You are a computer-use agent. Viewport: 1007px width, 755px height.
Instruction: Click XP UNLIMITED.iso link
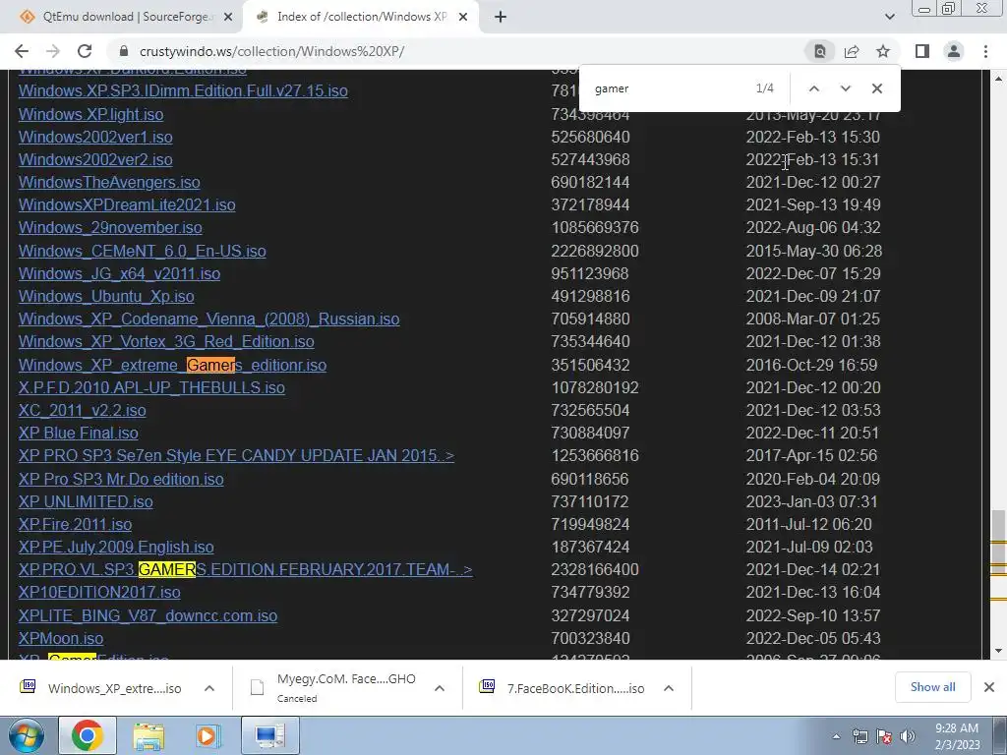(x=86, y=501)
